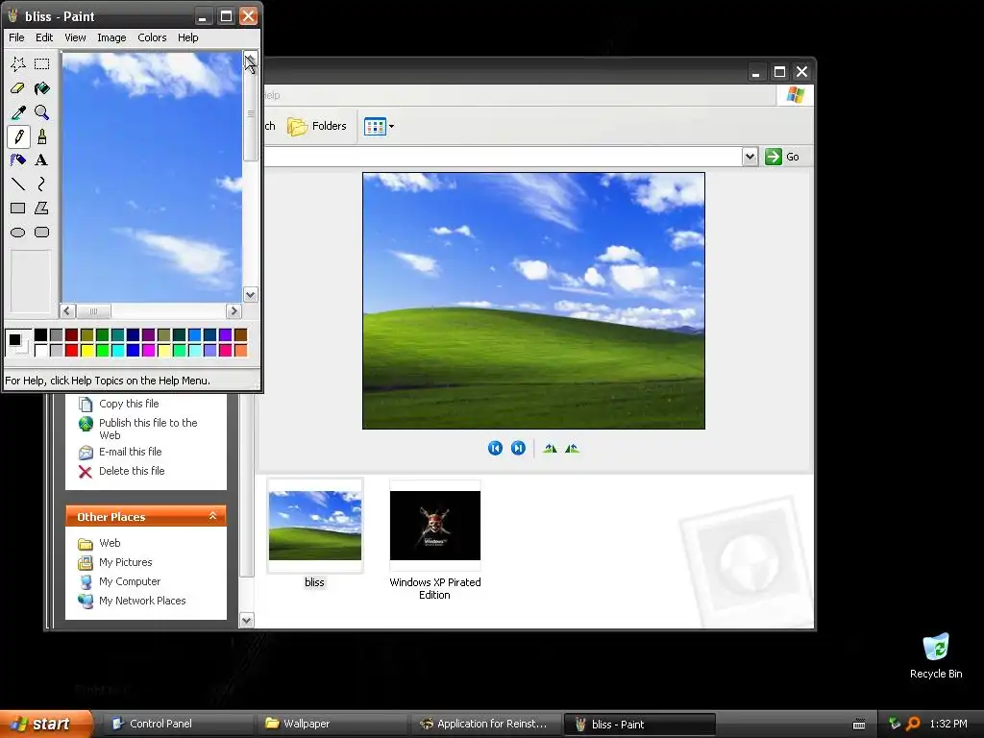
Task: Click the Paint canvas scroll-right arrow
Action: 234,310
